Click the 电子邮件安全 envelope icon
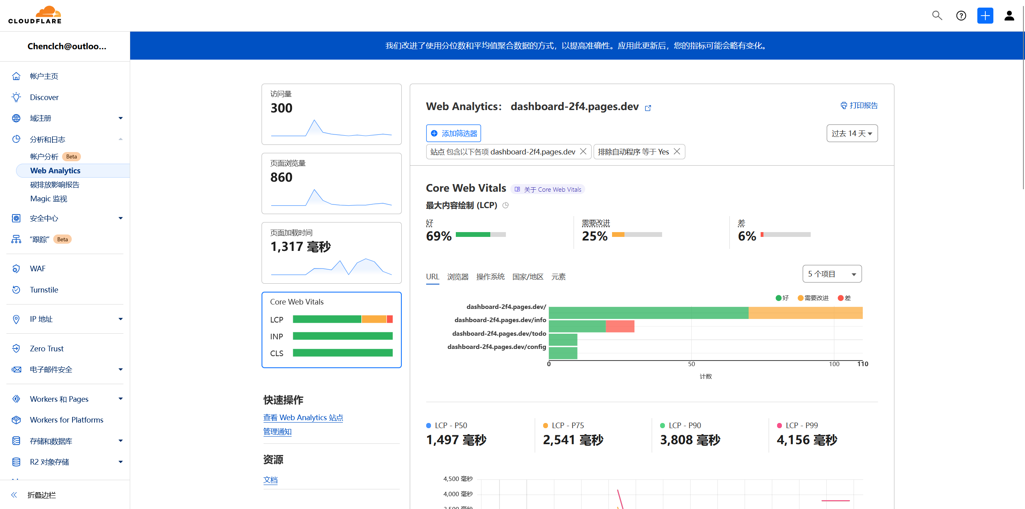 (x=16, y=369)
